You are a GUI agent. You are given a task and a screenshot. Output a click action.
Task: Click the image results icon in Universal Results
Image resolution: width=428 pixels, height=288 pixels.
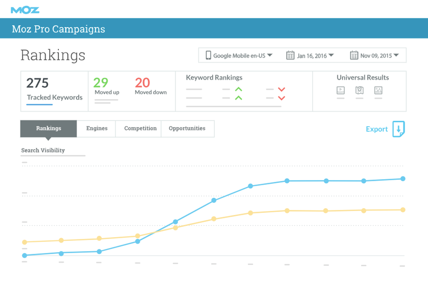tap(378, 90)
